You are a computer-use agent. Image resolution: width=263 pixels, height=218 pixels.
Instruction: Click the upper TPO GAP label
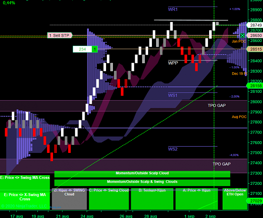217,105
